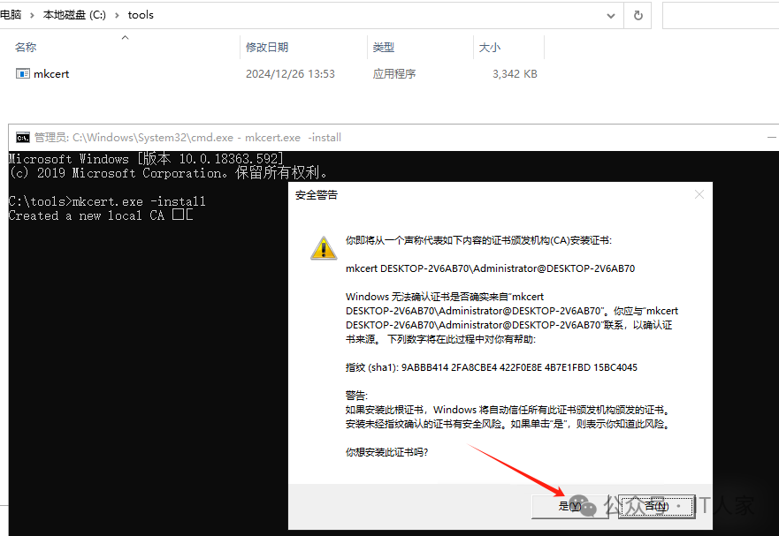The width and height of the screenshot is (779, 536).
Task: Click 电脑 in the address breadcrumb
Action: coord(11,15)
